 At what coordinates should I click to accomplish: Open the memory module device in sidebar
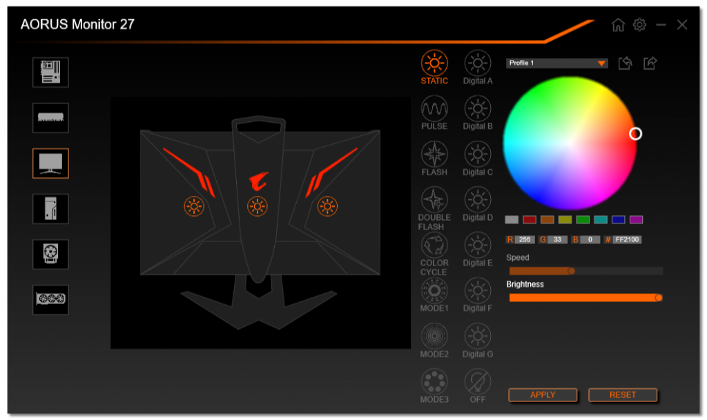coord(50,117)
